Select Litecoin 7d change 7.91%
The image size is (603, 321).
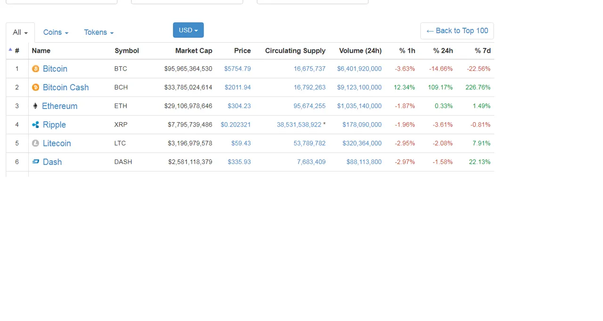[481, 143]
